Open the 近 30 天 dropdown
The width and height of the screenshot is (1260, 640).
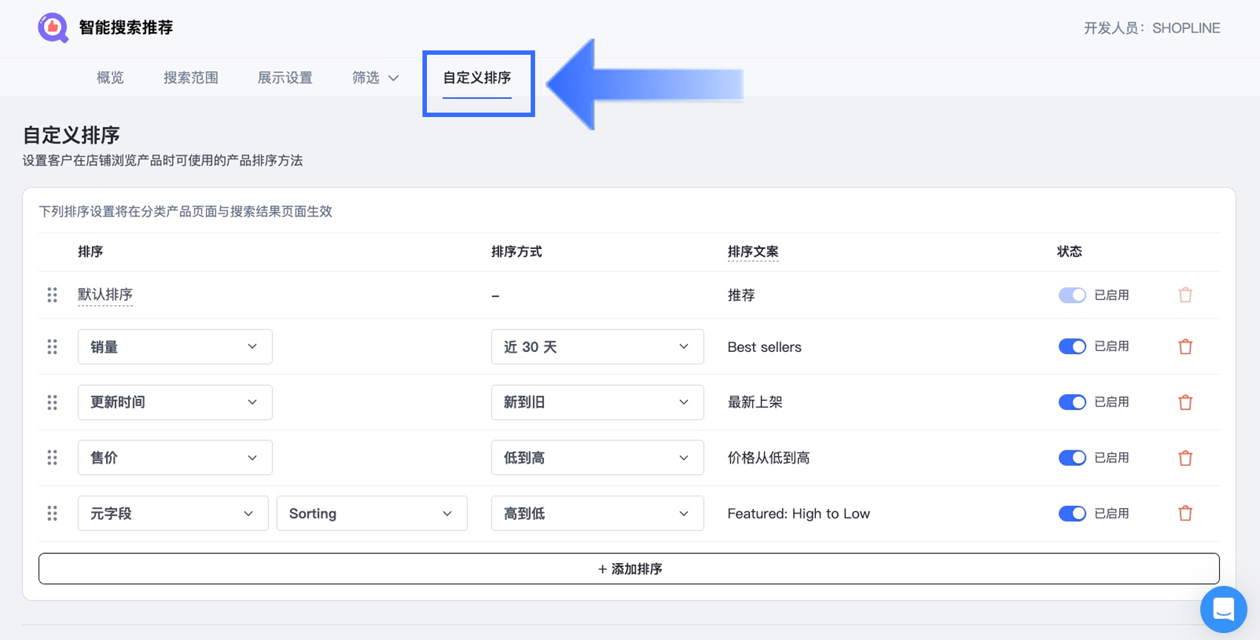(x=597, y=347)
